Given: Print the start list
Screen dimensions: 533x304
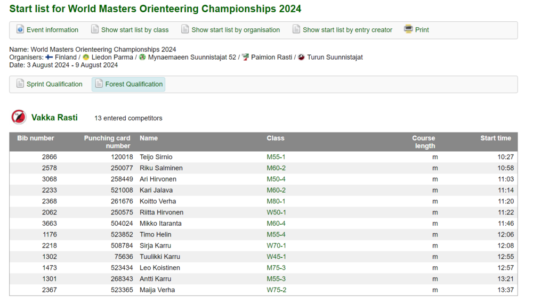Looking at the screenshot, I should click(422, 30).
